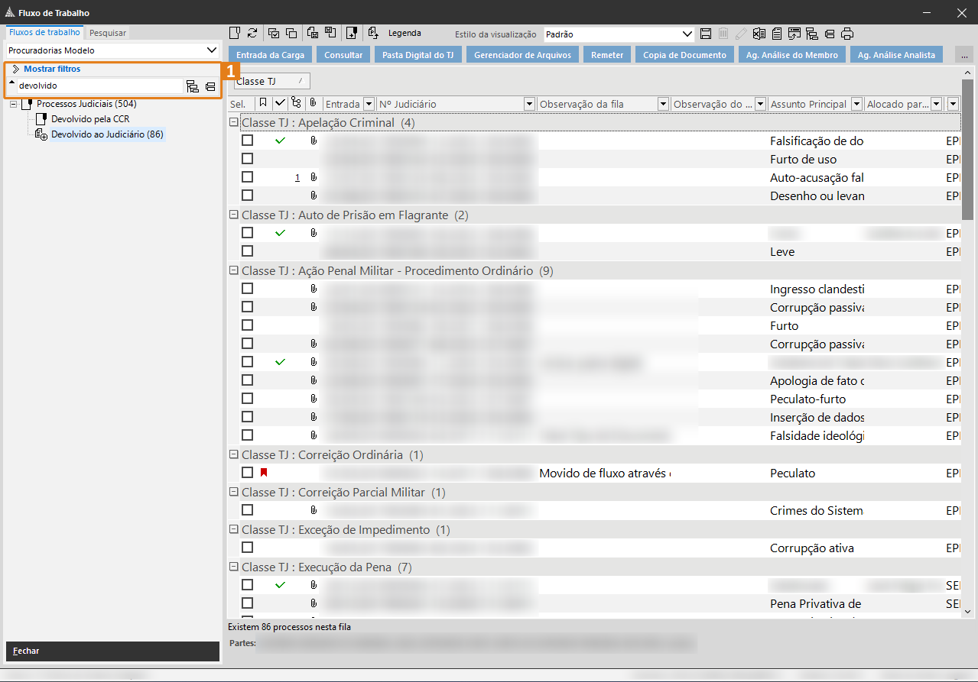This screenshot has width=978, height=682.
Task: Collapse the Processos Judiciais tree node
Action: (15, 104)
